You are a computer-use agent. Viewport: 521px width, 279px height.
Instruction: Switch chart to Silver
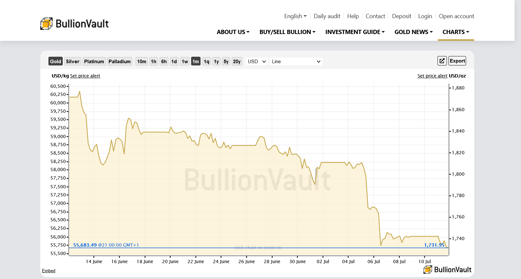72,61
